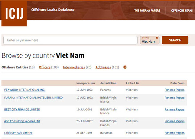Viewport: 195px width, 139px height.
Task: Open PENWOOD INTERNATIONAL INC. entity
Action: coord(25,90)
